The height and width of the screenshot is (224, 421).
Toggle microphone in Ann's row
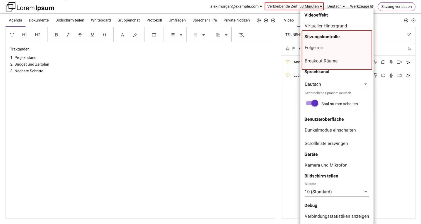[x=391, y=62]
